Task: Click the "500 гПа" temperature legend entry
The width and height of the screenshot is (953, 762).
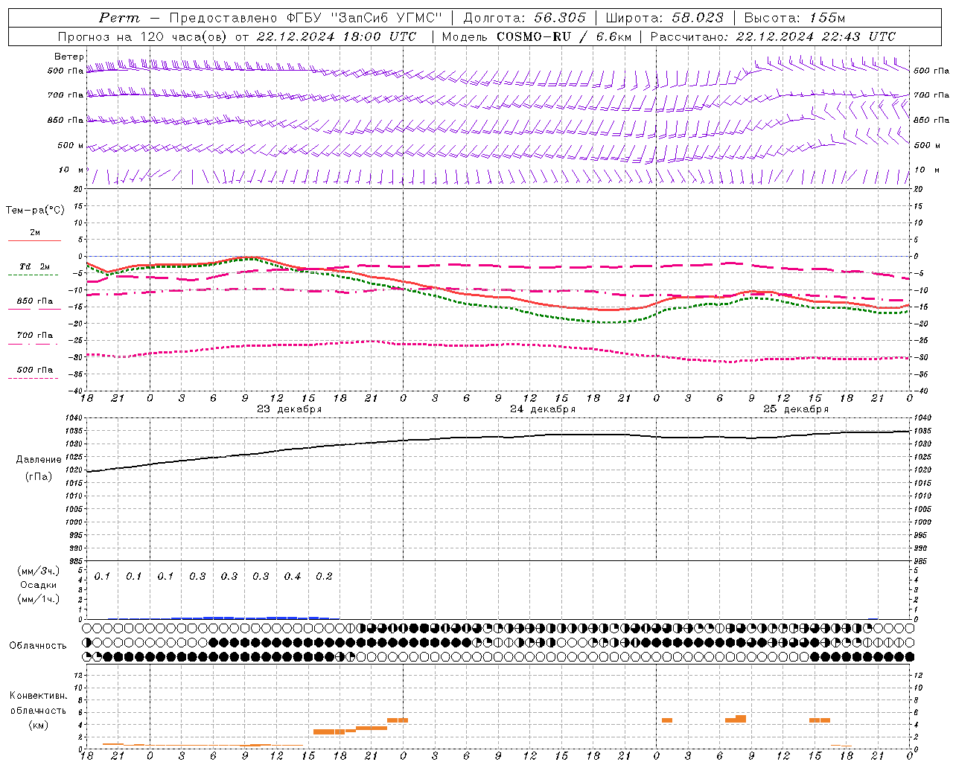Action: (x=35, y=370)
